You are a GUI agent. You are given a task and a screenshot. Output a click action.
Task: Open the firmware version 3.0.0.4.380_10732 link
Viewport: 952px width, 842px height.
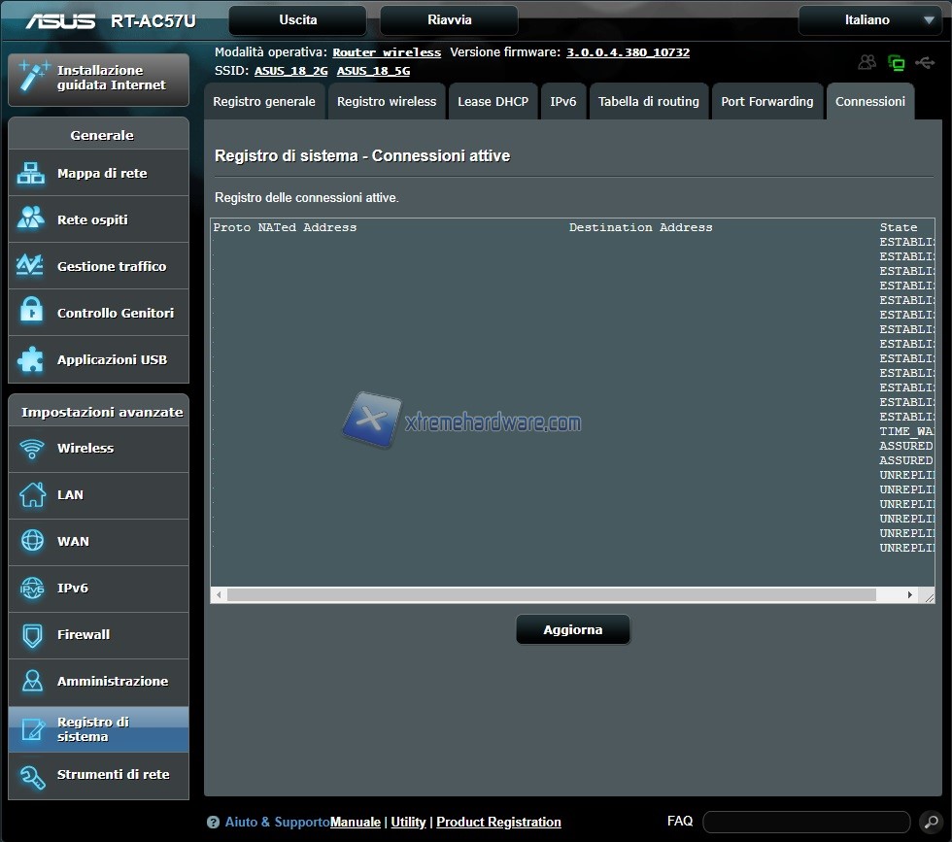628,52
